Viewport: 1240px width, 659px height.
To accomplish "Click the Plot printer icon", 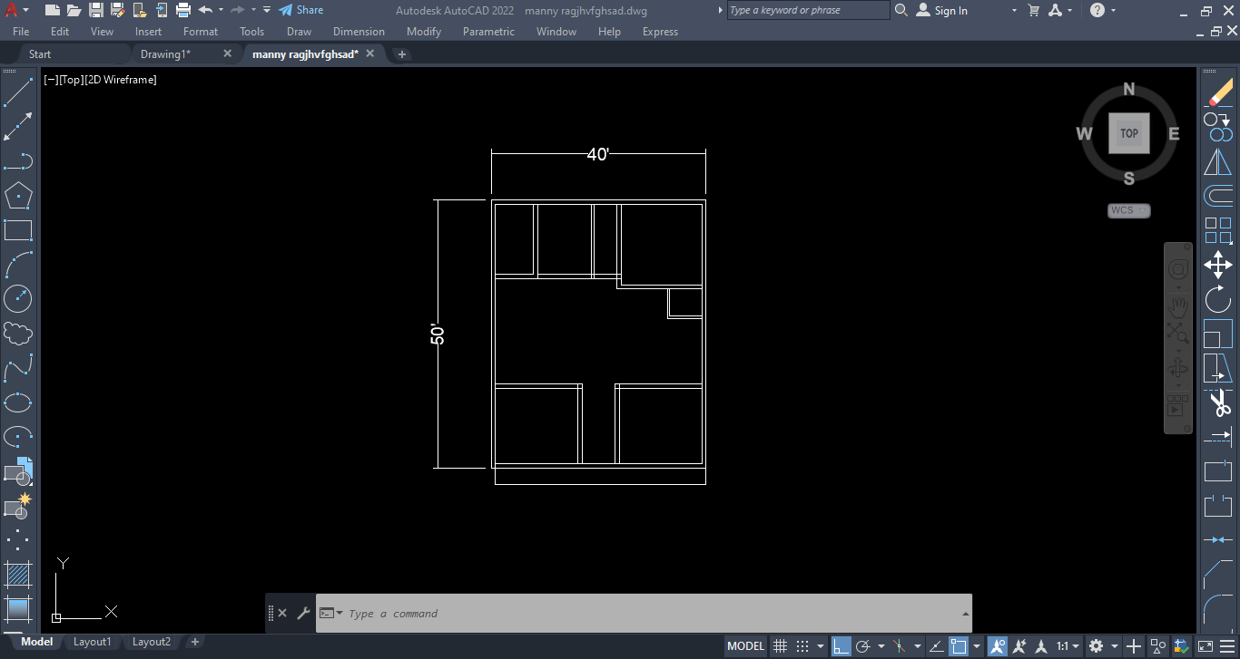I will click(x=182, y=10).
